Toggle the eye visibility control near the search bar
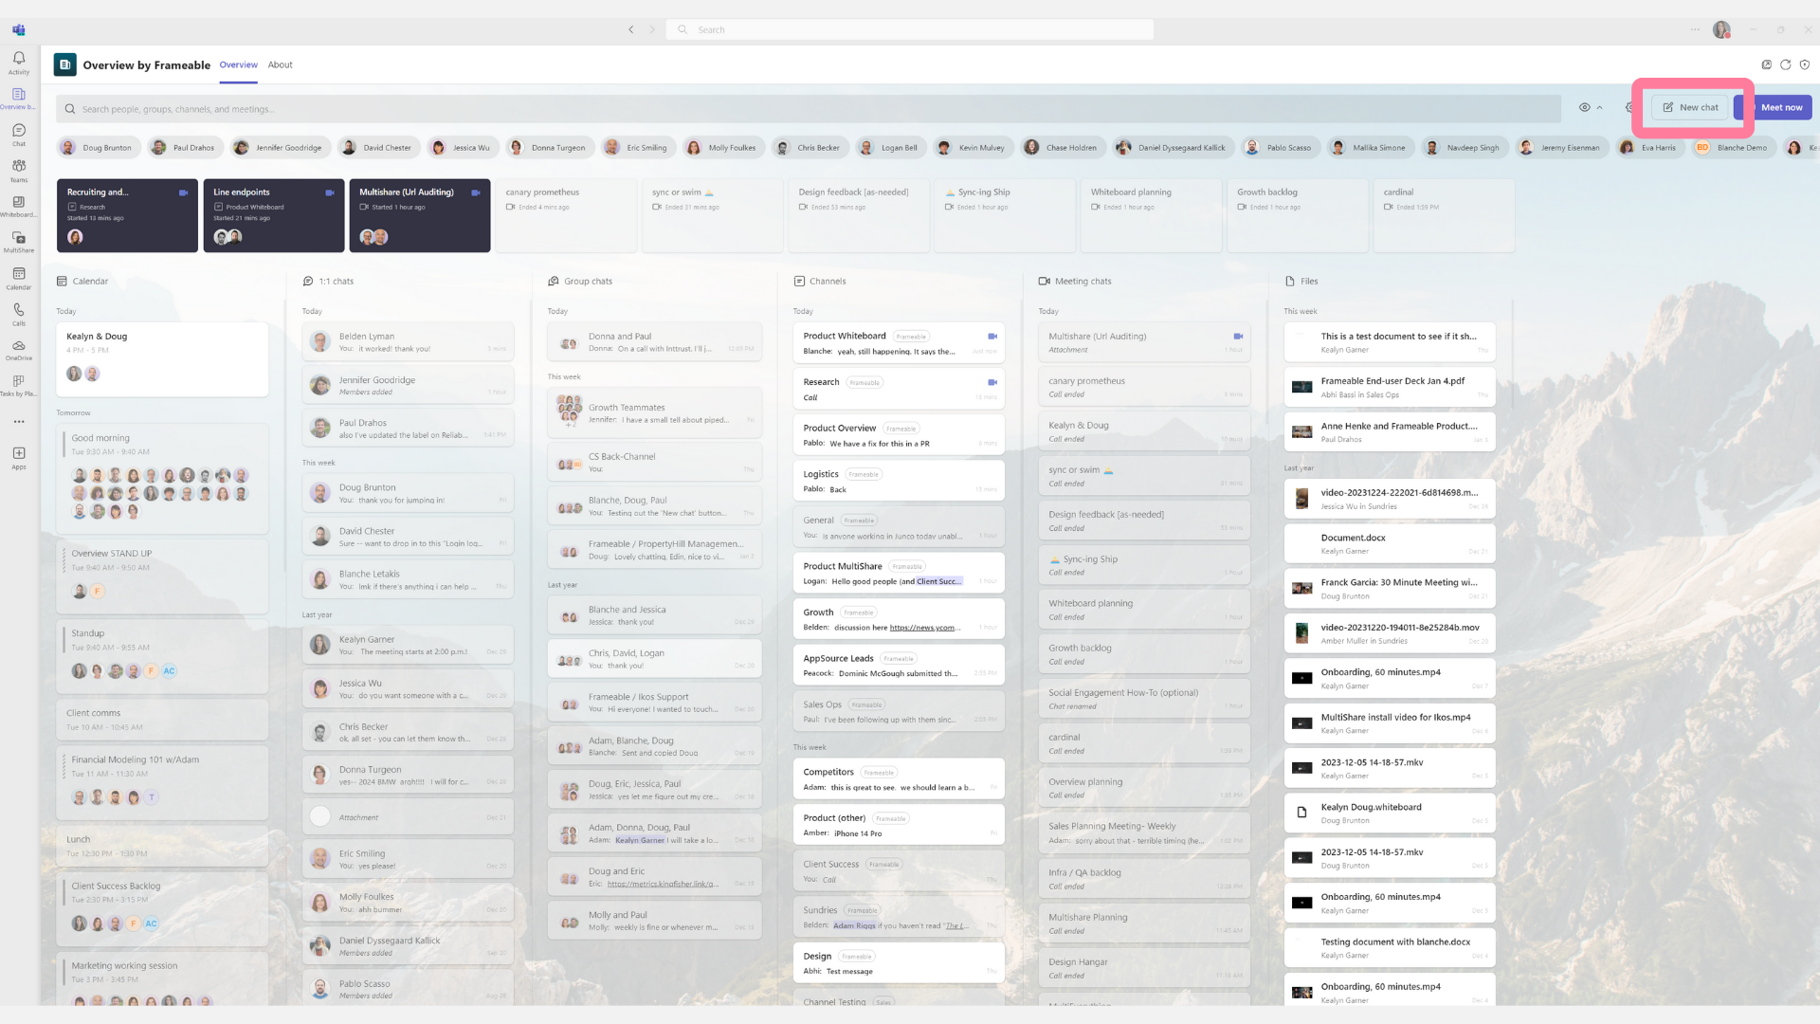Screen dimensions: 1820x1024 pyautogui.click(x=1587, y=108)
